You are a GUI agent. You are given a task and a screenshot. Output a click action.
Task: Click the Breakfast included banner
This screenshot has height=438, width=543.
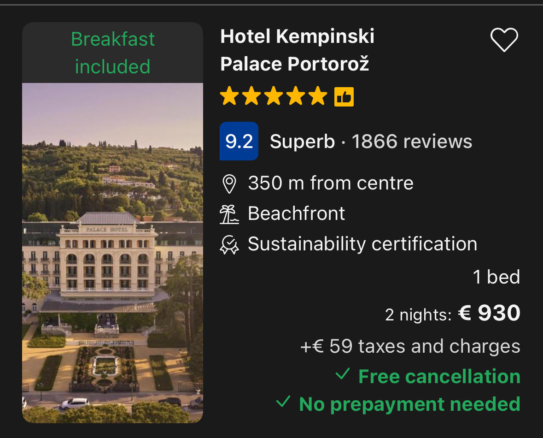(112, 53)
